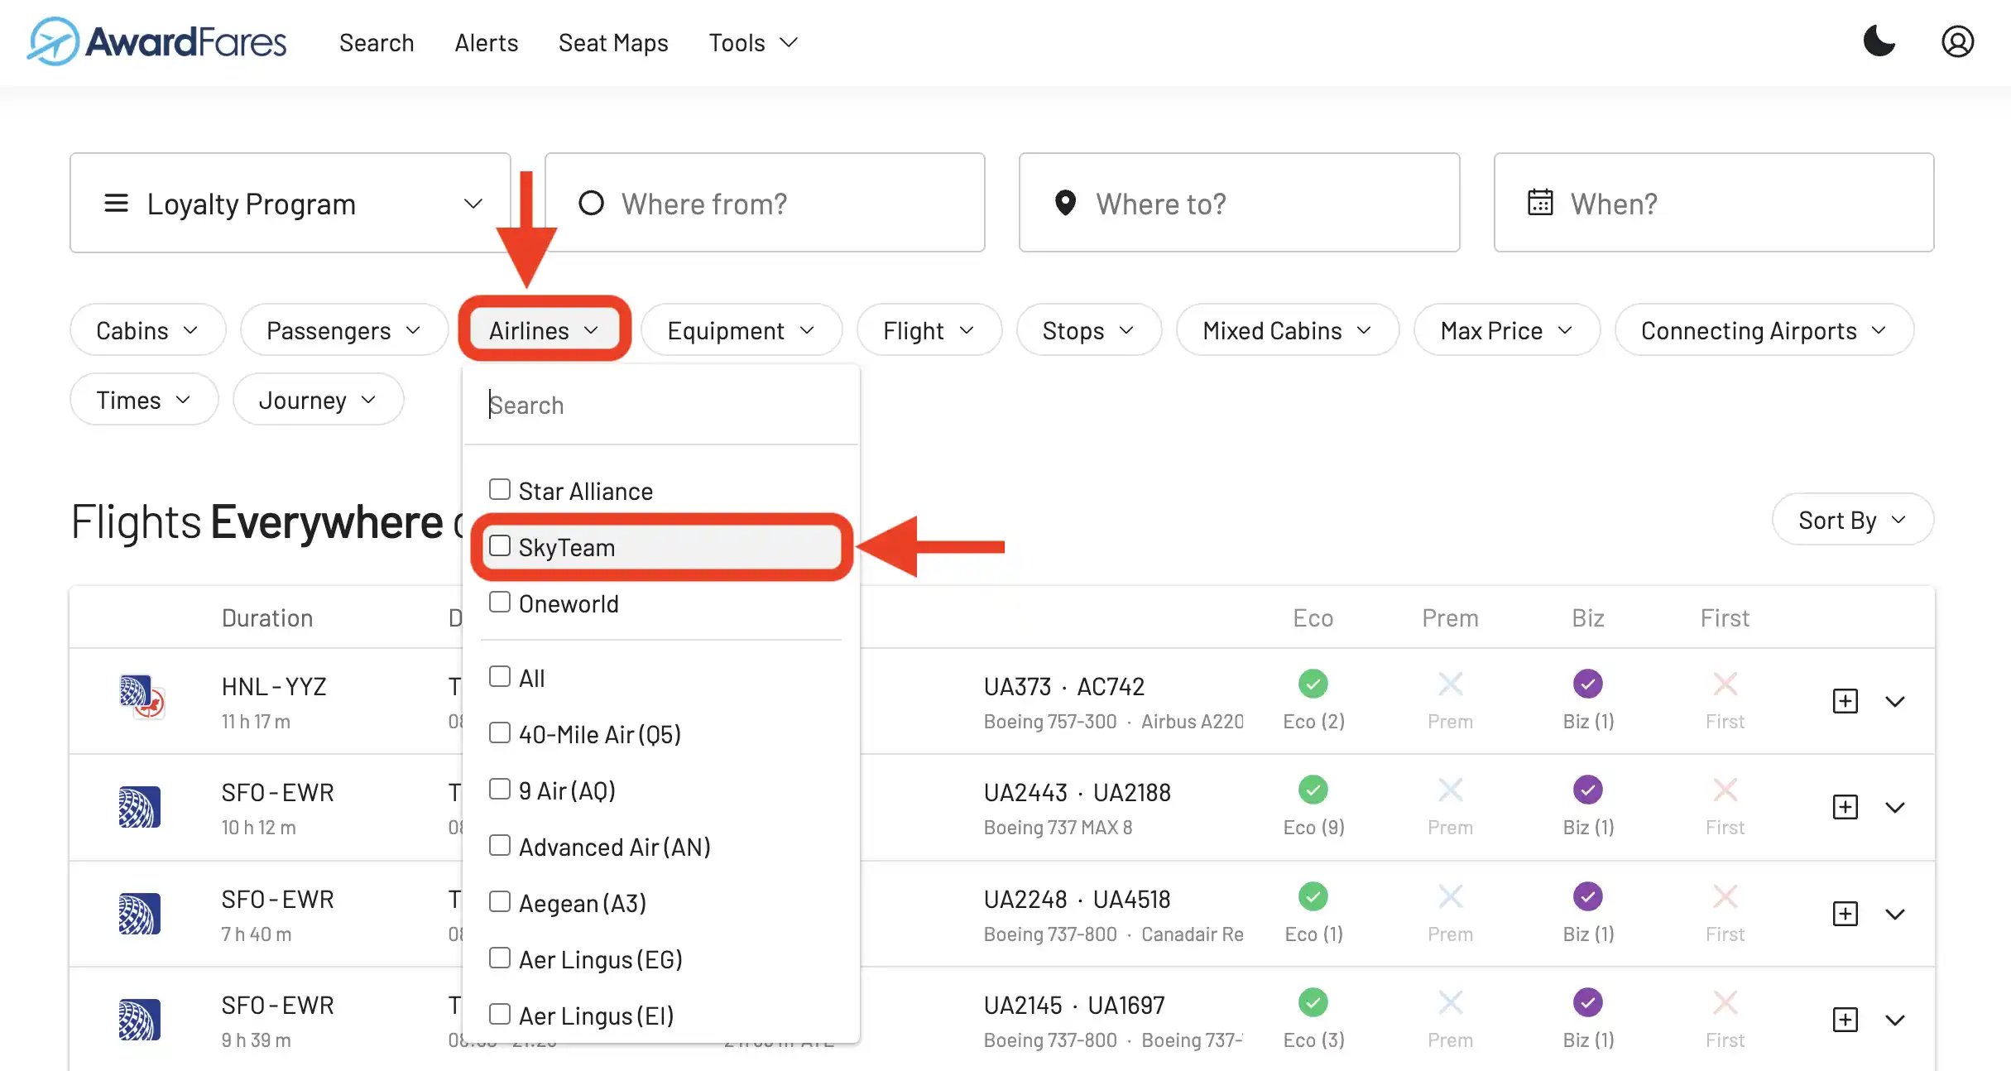The image size is (2011, 1071).
Task: Click the Where to? input field
Action: coord(1239,203)
